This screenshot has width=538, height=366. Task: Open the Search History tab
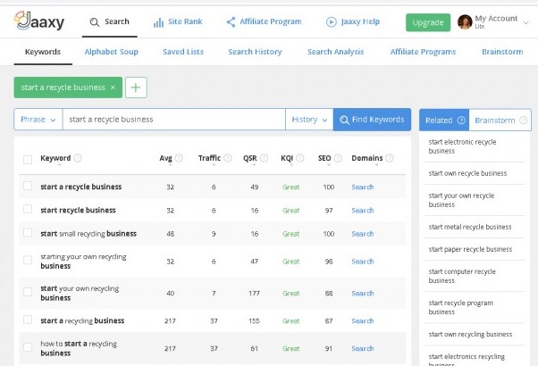click(255, 52)
